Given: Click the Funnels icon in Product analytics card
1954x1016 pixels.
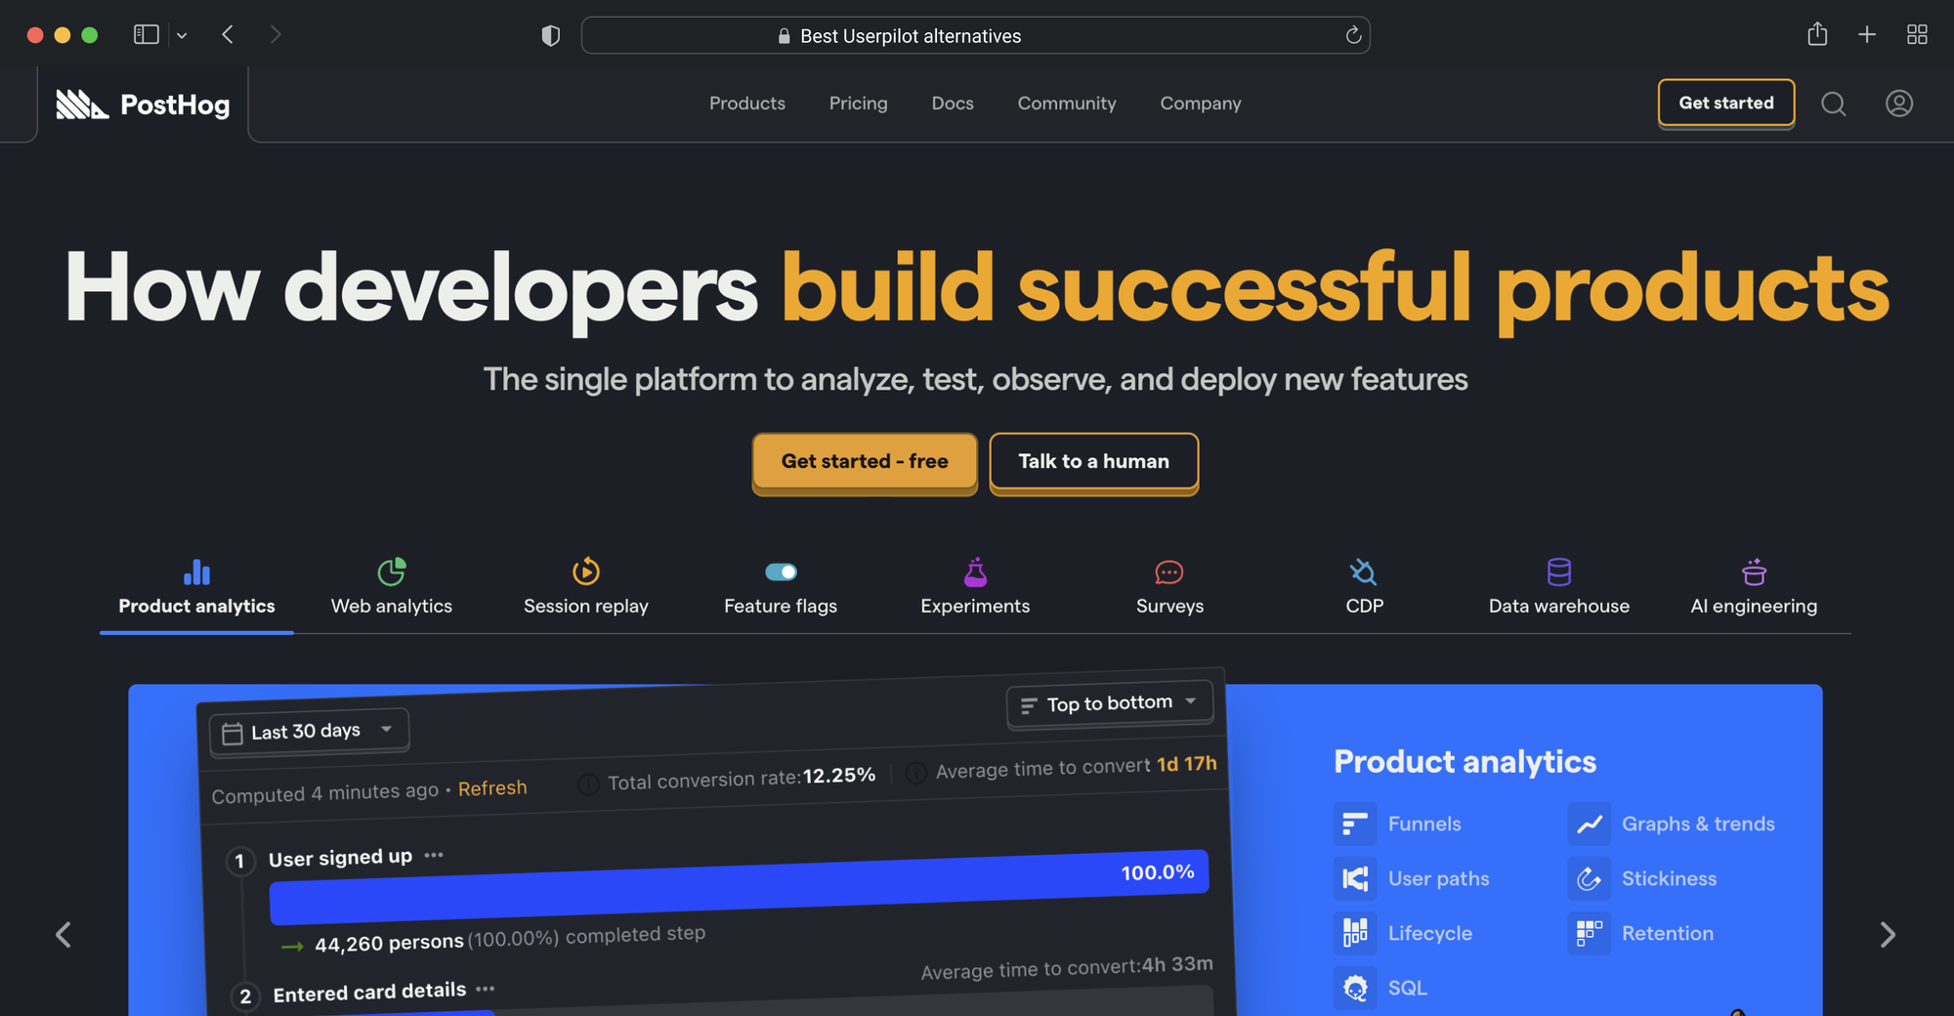Looking at the screenshot, I should pyautogui.click(x=1355, y=824).
